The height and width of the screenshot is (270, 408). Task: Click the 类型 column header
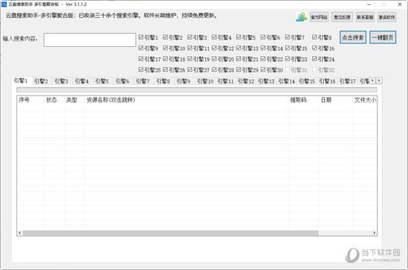coord(74,100)
